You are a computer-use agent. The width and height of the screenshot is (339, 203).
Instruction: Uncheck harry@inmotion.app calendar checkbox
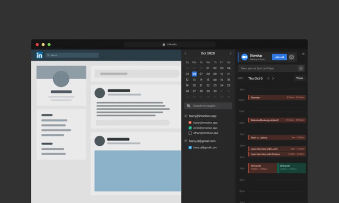(190, 123)
